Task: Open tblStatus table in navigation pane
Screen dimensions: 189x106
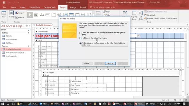Action: pos(10,43)
